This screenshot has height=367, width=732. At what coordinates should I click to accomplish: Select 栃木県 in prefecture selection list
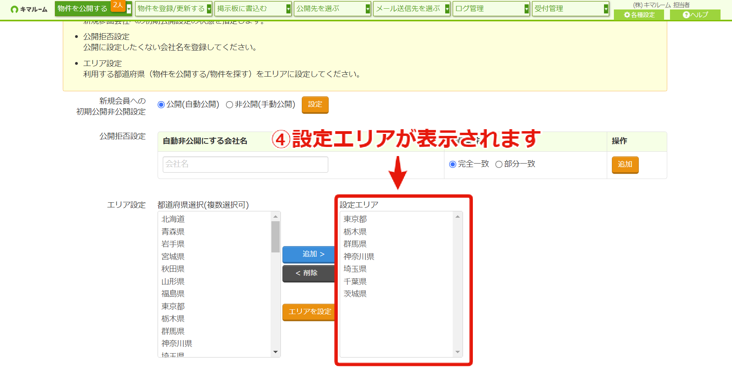coord(214,319)
